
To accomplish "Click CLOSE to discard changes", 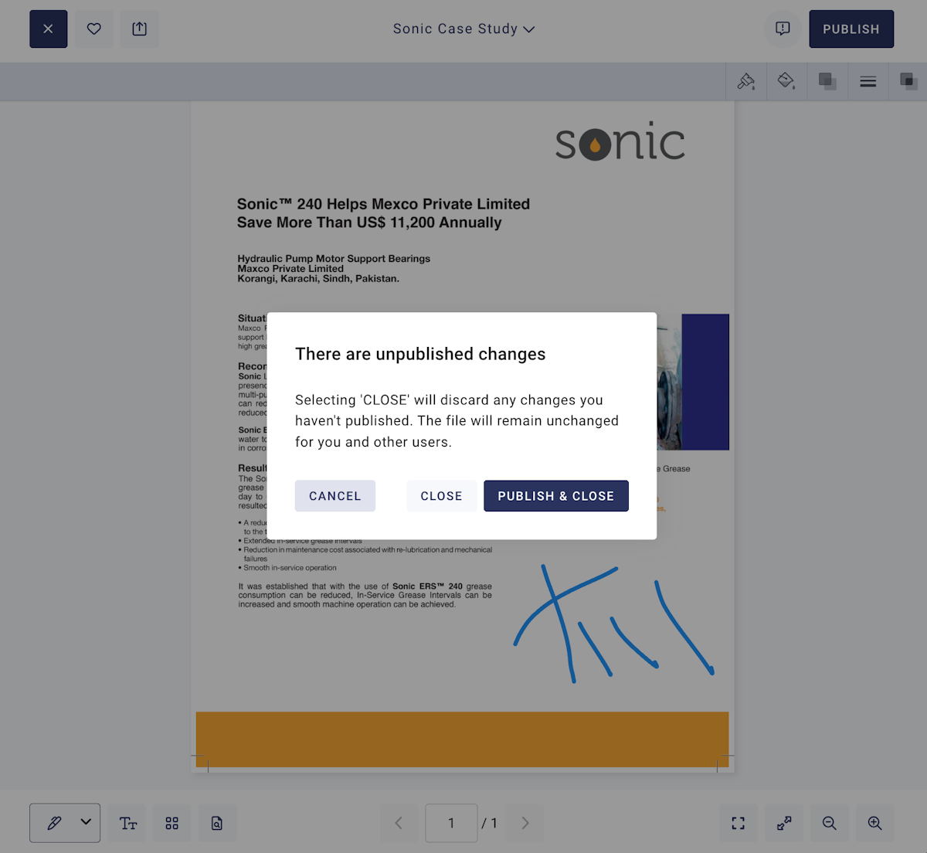I will coord(441,496).
